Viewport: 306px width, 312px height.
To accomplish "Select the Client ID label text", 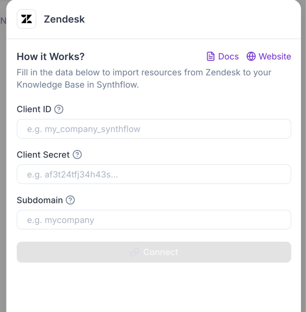I will [34, 109].
